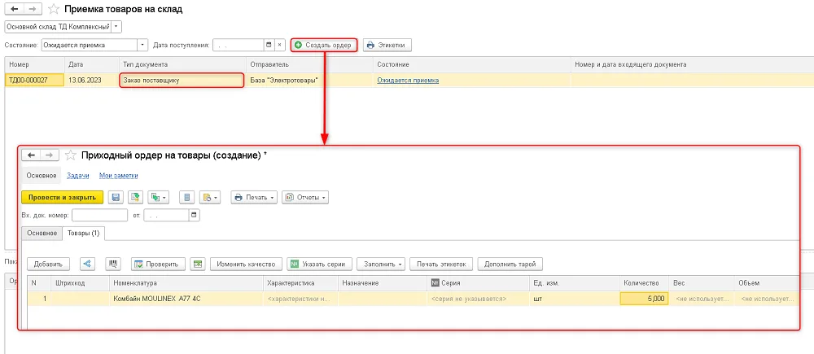Open calendar next to от date
The image size is (814, 354).
(195, 215)
